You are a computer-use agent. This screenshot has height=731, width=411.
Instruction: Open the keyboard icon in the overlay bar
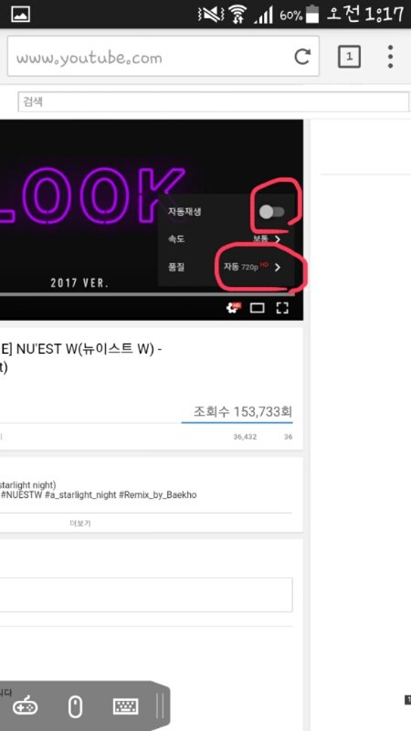(126, 706)
